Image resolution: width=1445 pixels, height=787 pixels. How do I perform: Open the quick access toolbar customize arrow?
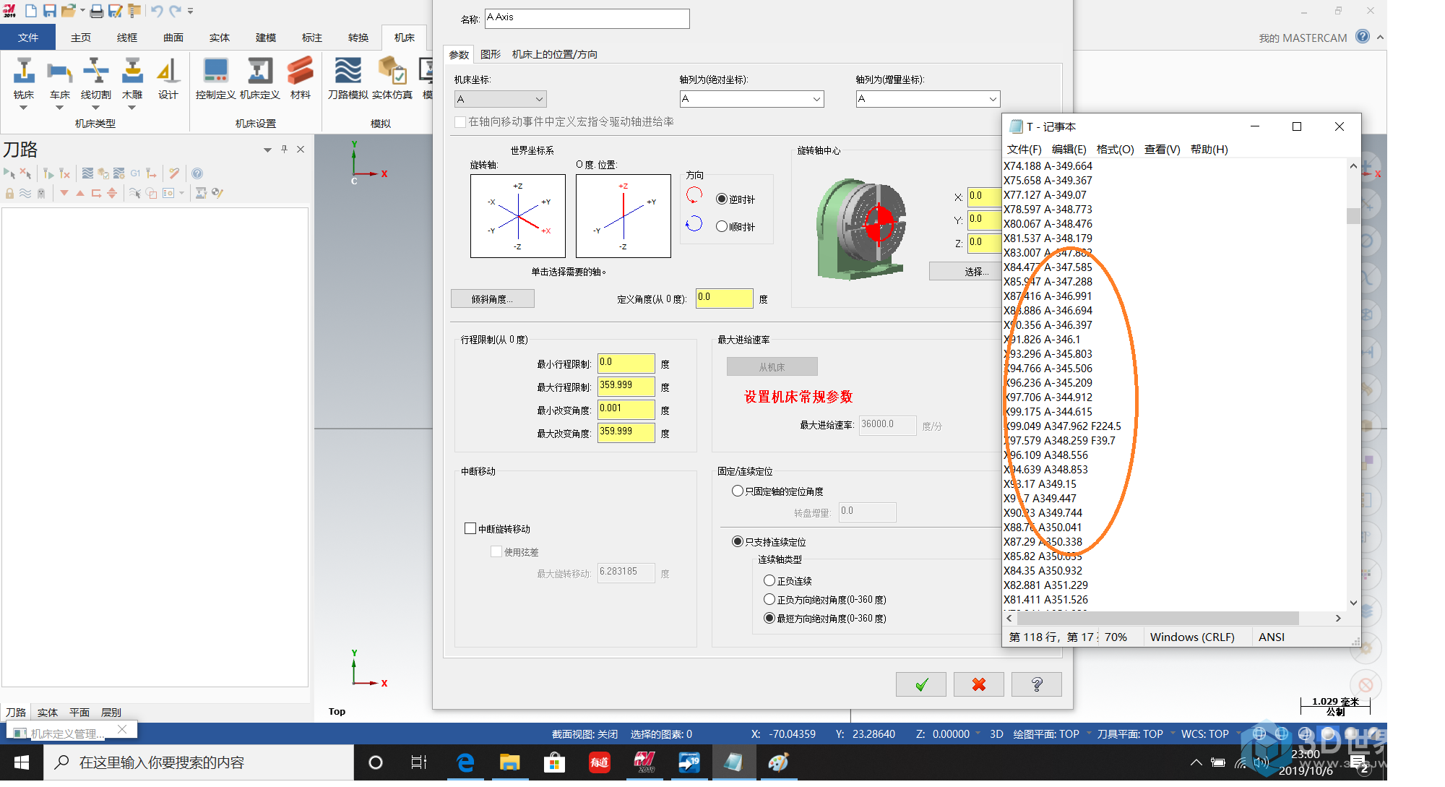click(191, 11)
